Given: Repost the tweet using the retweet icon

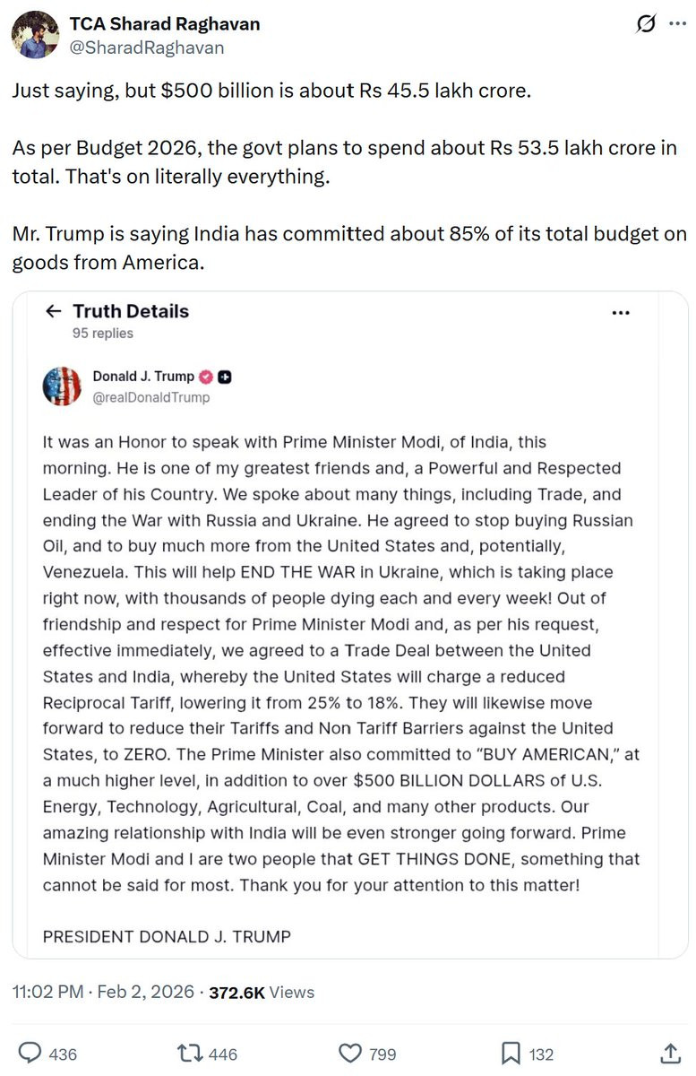Looking at the screenshot, I should (x=189, y=1053).
